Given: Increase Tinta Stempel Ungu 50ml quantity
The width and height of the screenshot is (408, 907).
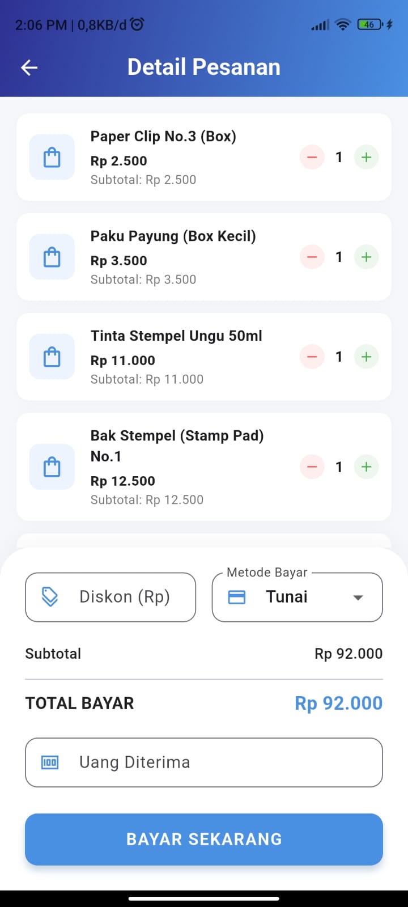Looking at the screenshot, I should (x=366, y=357).
